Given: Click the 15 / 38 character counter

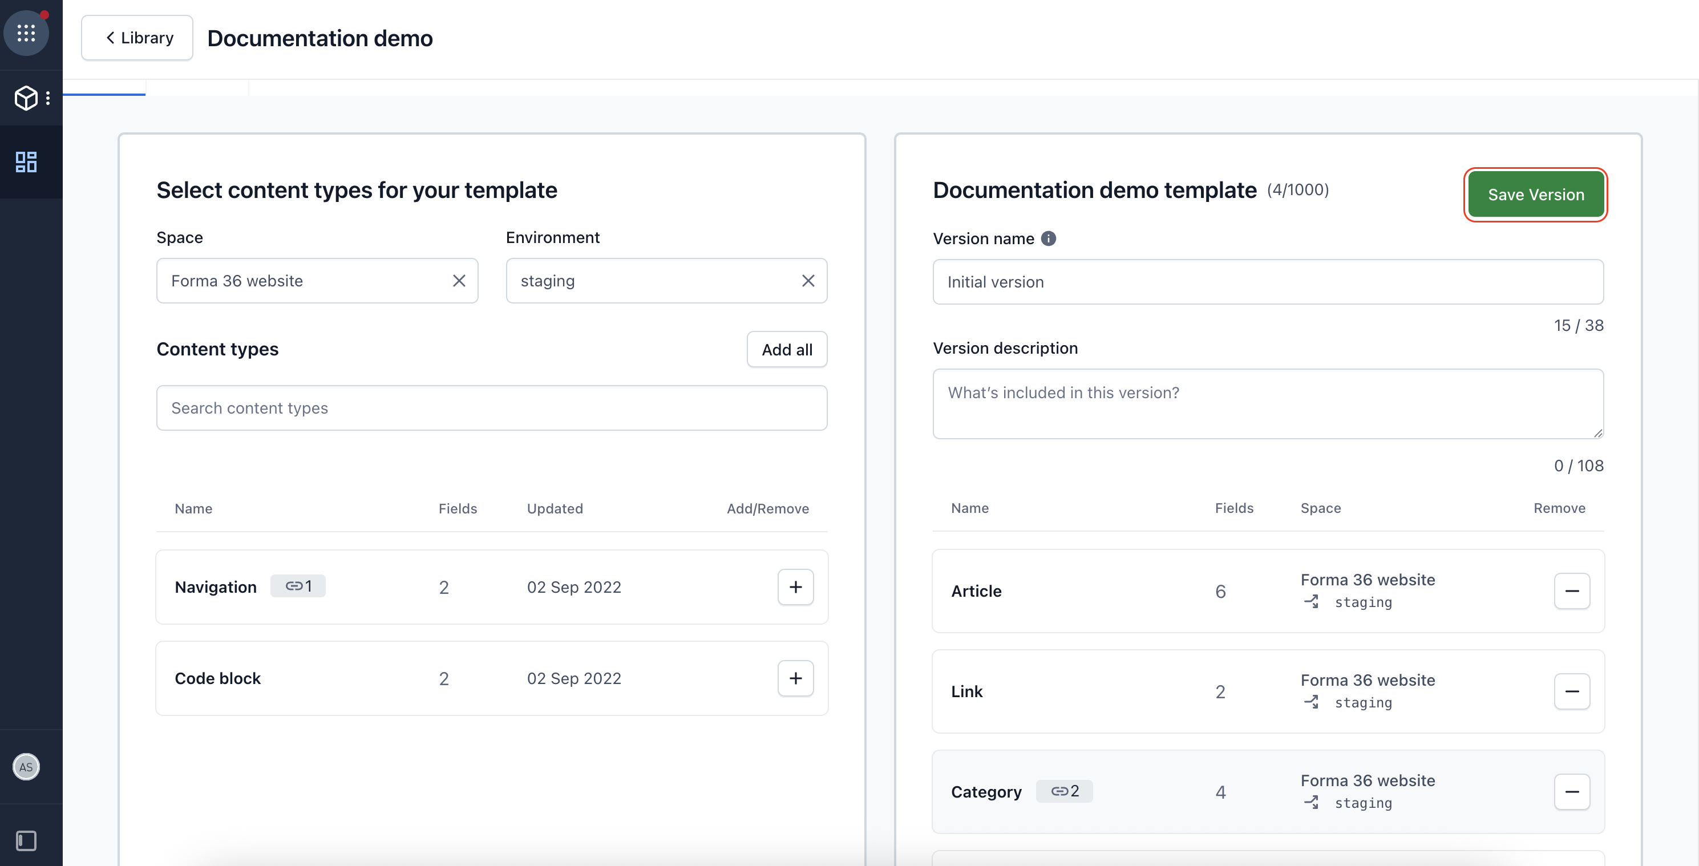Looking at the screenshot, I should [x=1578, y=325].
